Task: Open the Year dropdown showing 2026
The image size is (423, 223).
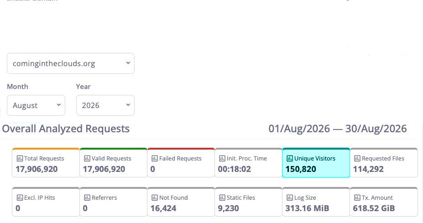Action: 105,105
